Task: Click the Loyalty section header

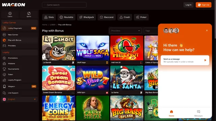Action: click(x=6, y=52)
